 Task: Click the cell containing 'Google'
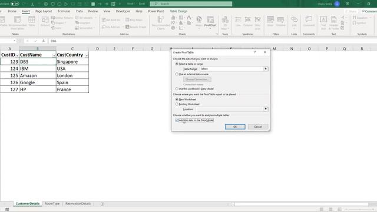38,82
